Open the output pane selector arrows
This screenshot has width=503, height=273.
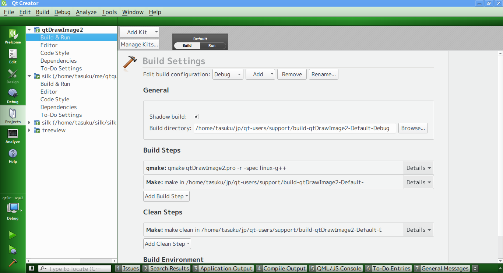pos(475,269)
